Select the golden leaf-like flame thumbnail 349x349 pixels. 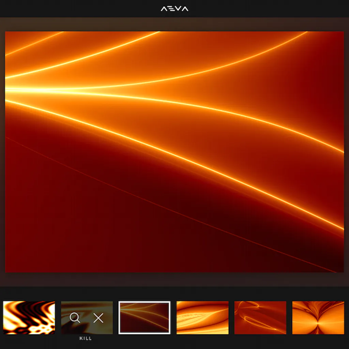(x=202, y=318)
